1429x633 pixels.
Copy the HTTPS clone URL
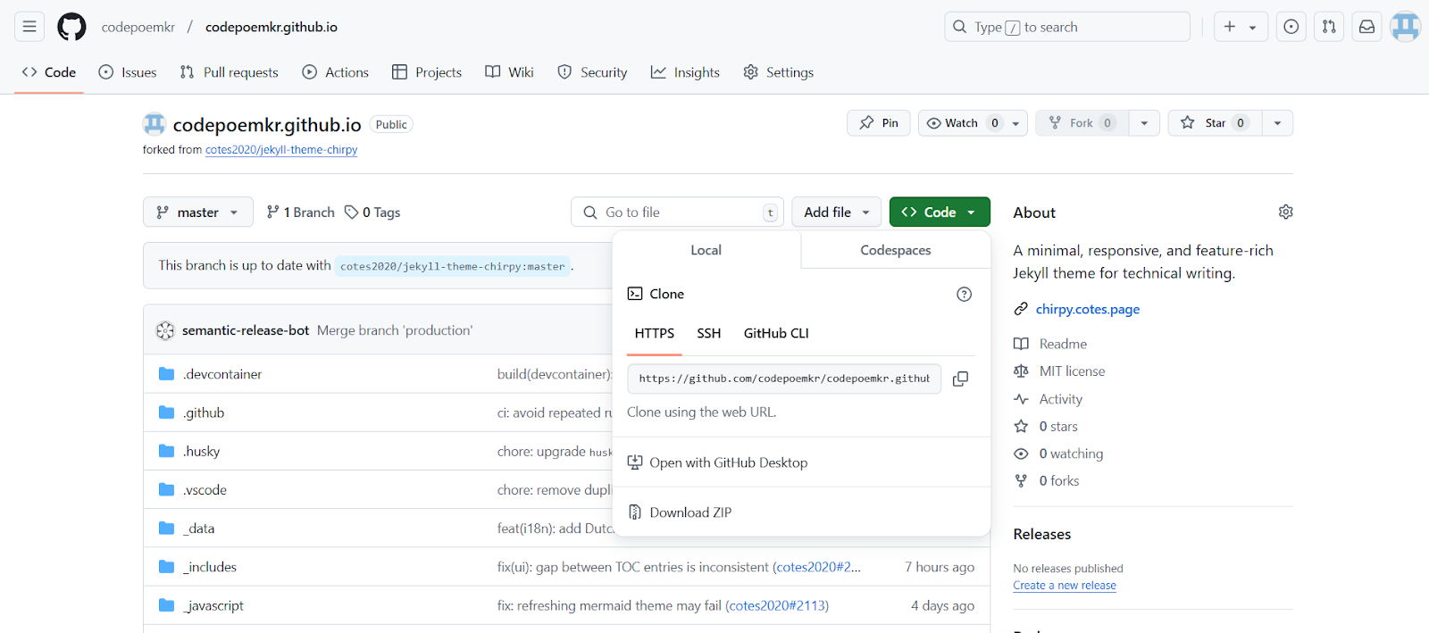coord(960,379)
